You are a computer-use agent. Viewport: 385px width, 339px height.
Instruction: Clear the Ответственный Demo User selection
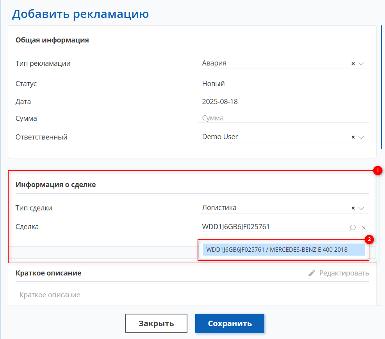pos(353,137)
